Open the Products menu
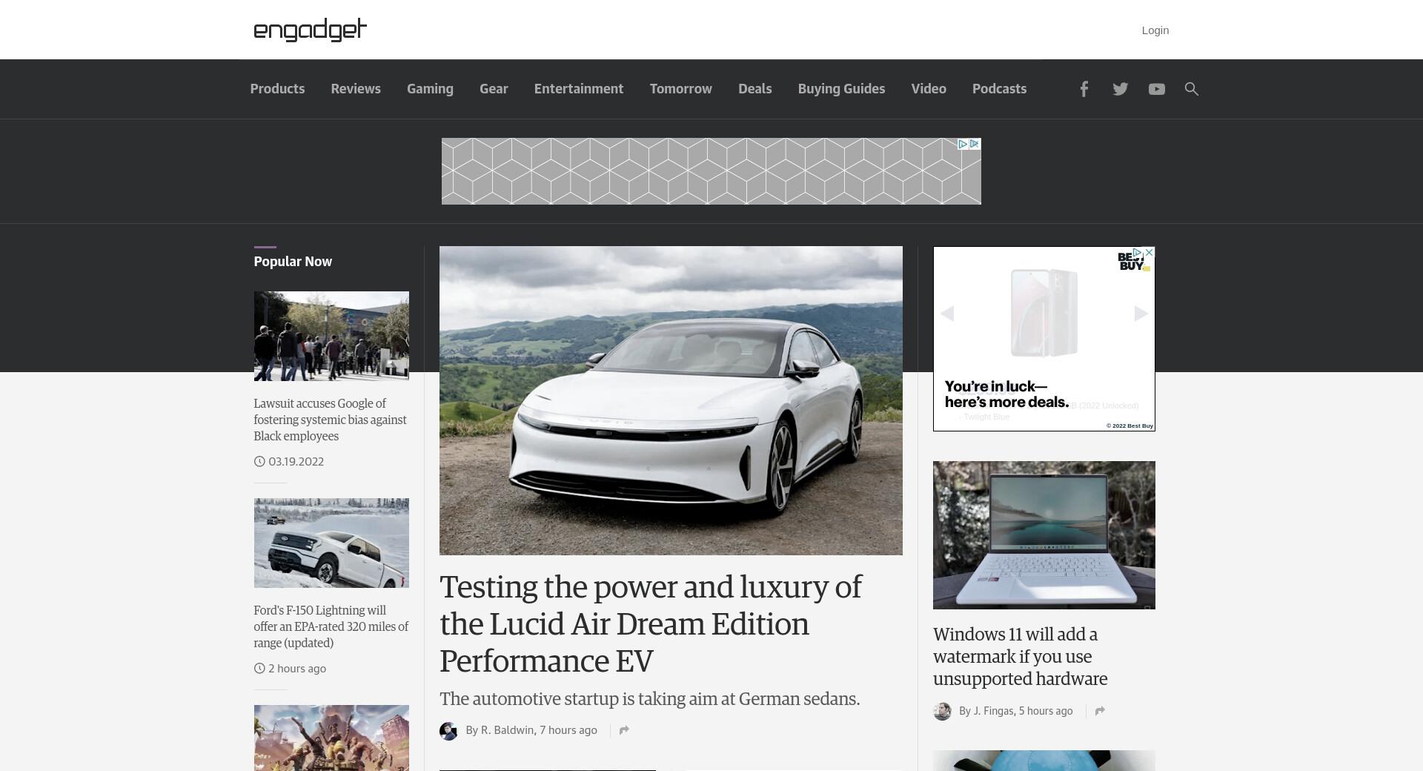This screenshot has height=771, width=1423. click(277, 89)
